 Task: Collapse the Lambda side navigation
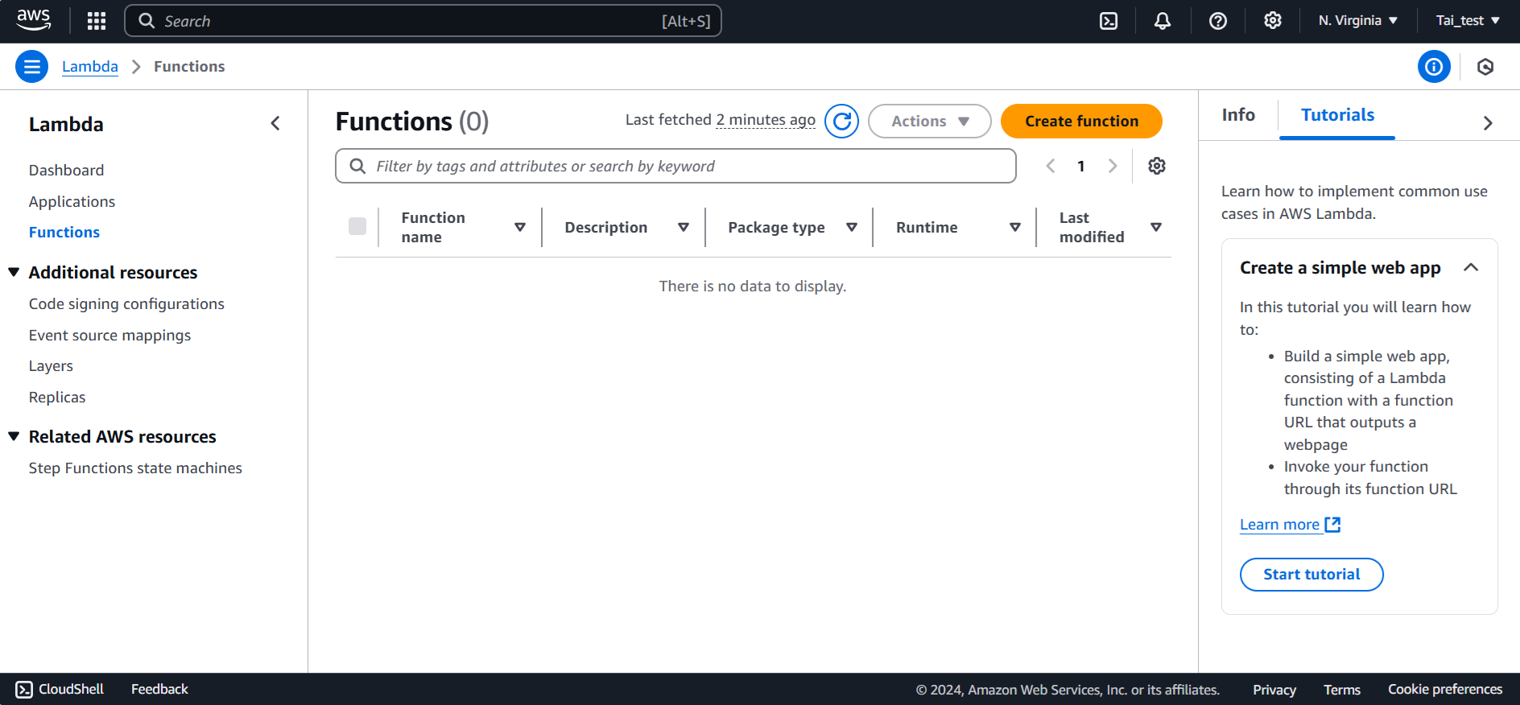[x=275, y=123]
